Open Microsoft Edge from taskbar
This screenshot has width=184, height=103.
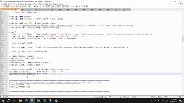pos(26,100)
